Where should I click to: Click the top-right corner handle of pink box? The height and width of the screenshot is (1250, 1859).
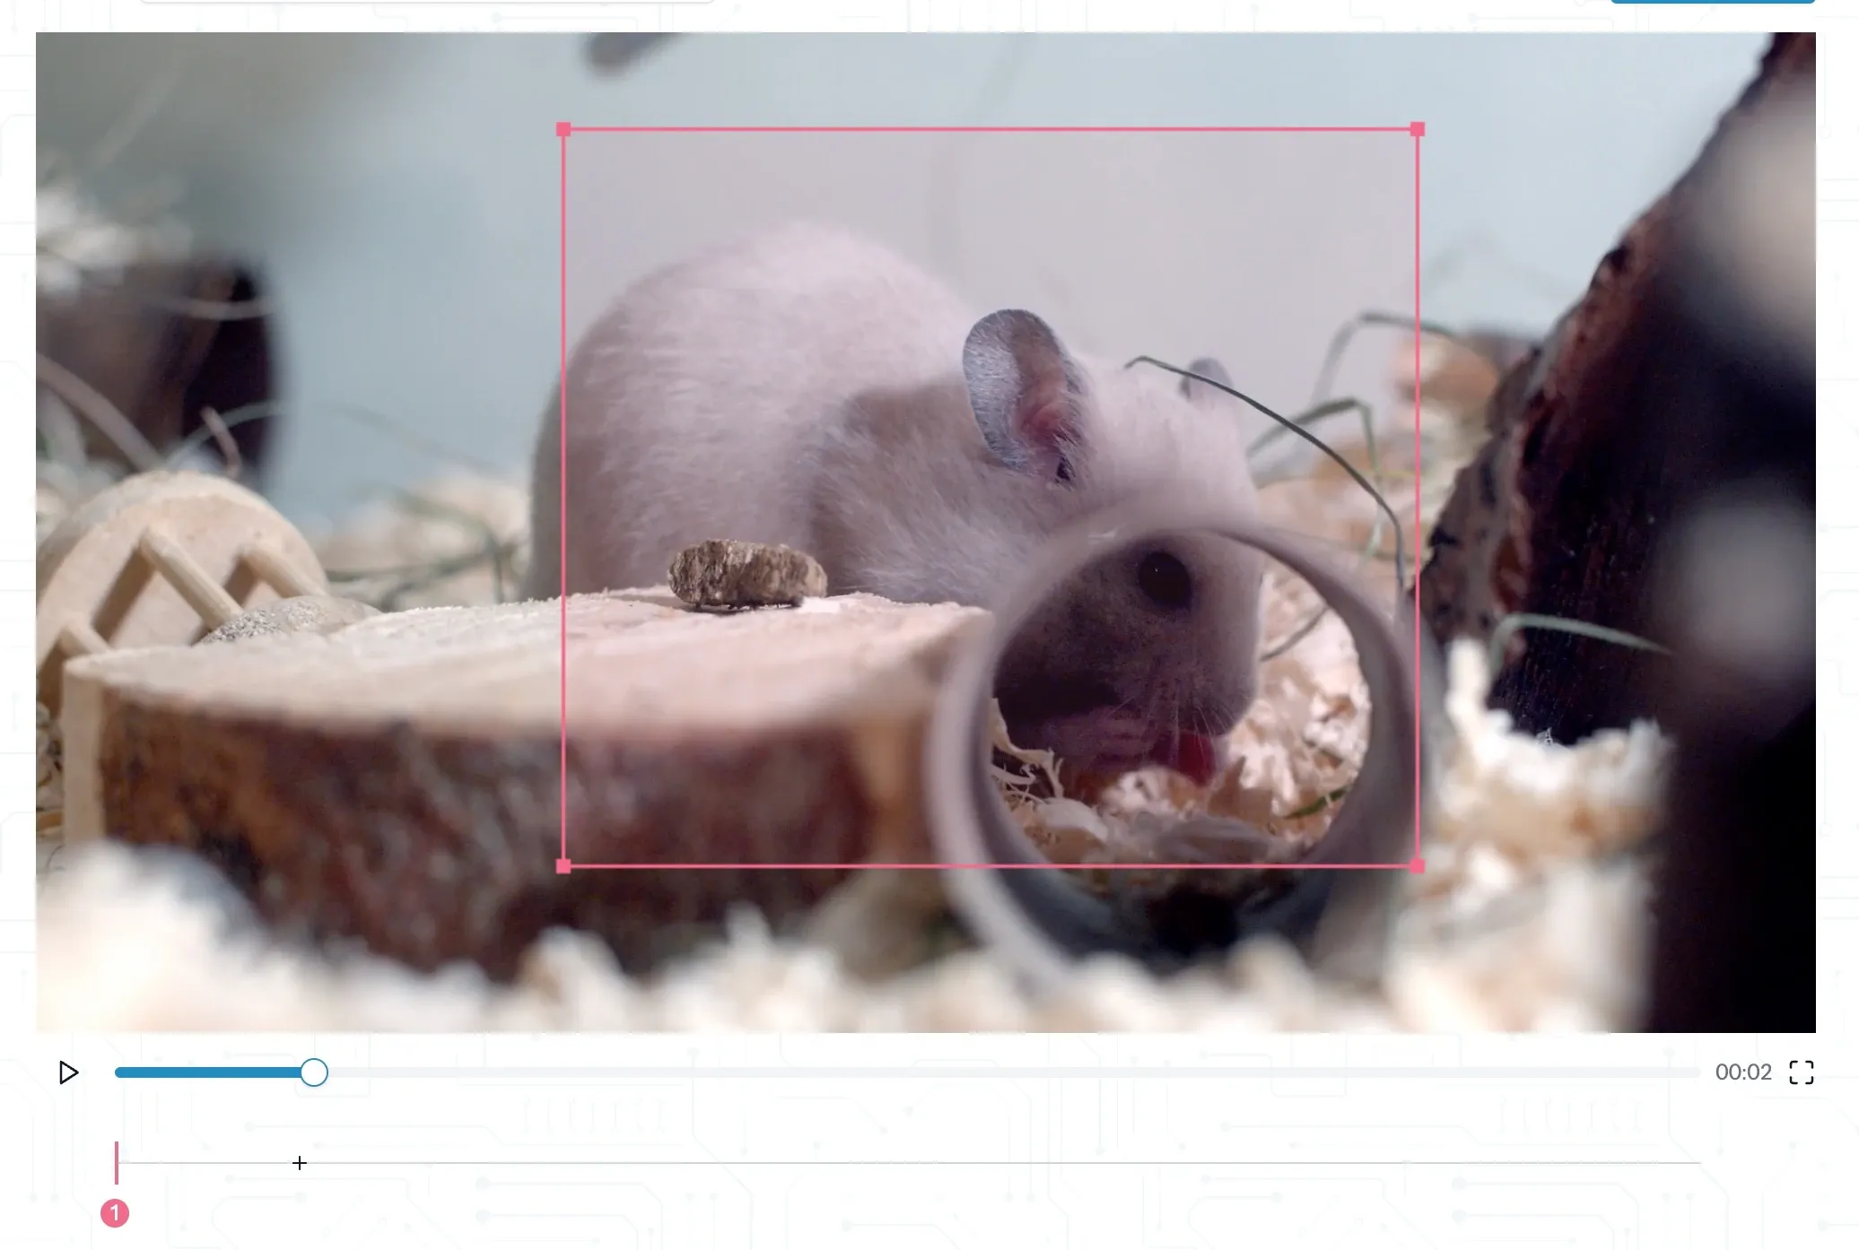click(x=1418, y=130)
